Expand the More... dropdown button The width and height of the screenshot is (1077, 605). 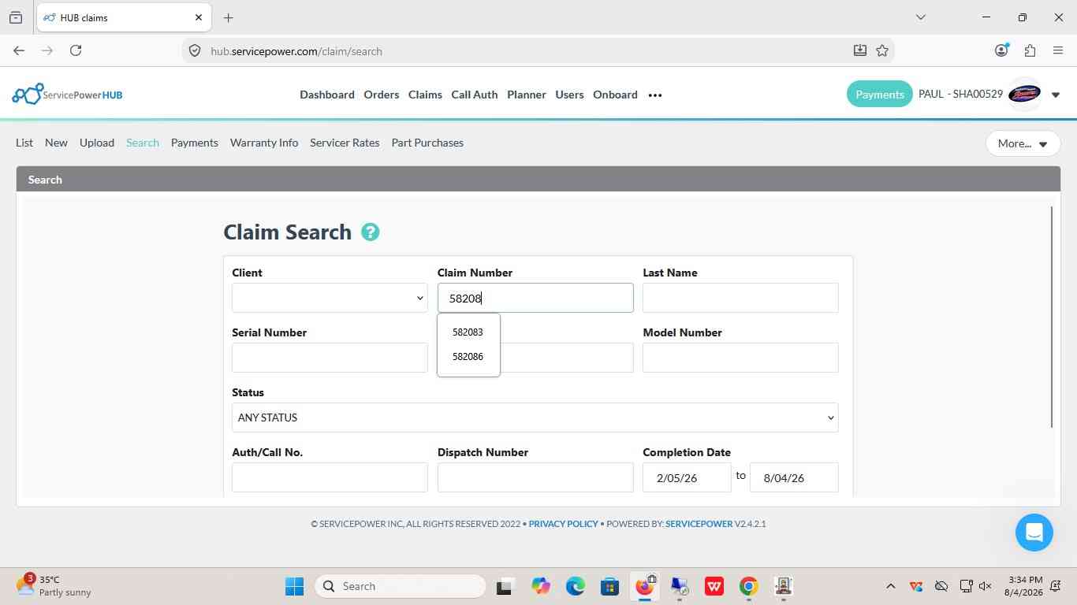pos(1023,143)
